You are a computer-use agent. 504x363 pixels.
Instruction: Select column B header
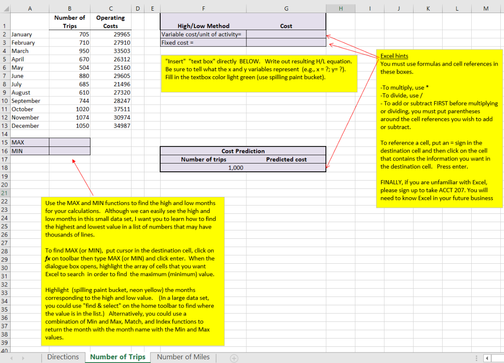[x=70, y=9]
